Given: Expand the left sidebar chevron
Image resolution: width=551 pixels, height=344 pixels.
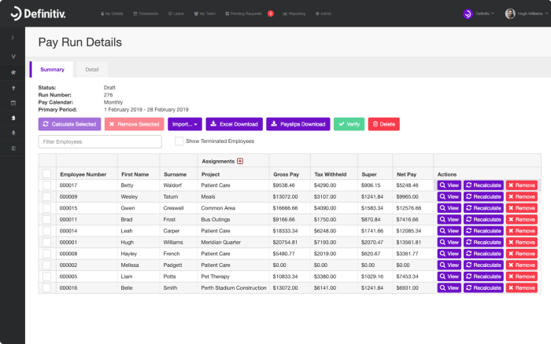Looking at the screenshot, I should pyautogui.click(x=13, y=38).
